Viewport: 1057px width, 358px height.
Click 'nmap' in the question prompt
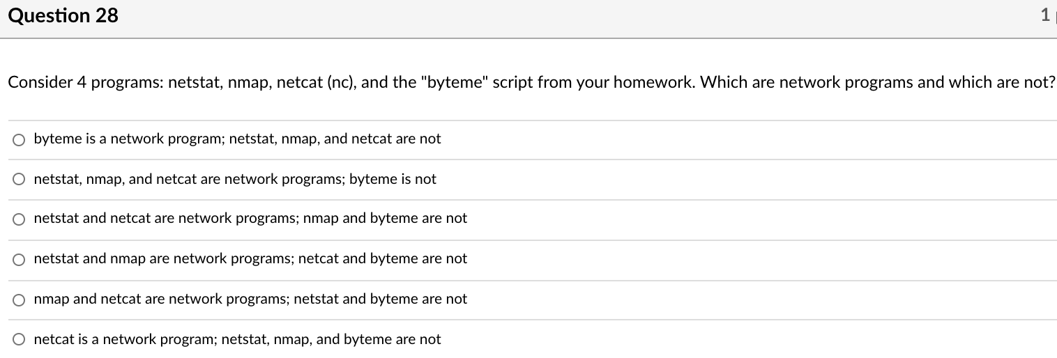point(248,83)
